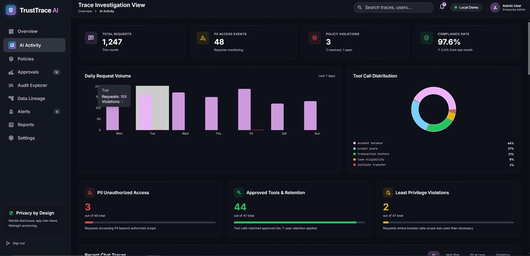This screenshot has width=530, height=256.
Task: Click the green Privacy by Design shield icon
Action: (11, 213)
